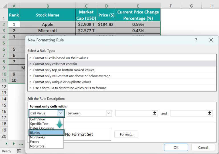219x154 pixels.
Task: Click the Help question mark in dialog
Action: (x=196, y=40)
